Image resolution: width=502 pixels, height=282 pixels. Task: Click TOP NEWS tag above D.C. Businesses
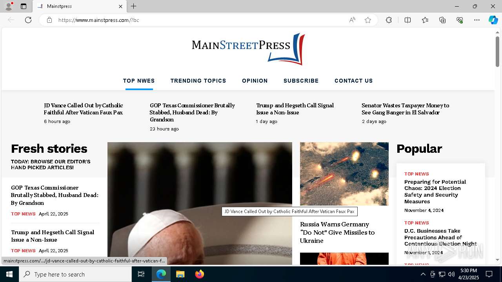point(417,223)
